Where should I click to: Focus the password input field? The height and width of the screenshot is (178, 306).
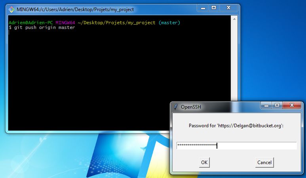[236, 146]
